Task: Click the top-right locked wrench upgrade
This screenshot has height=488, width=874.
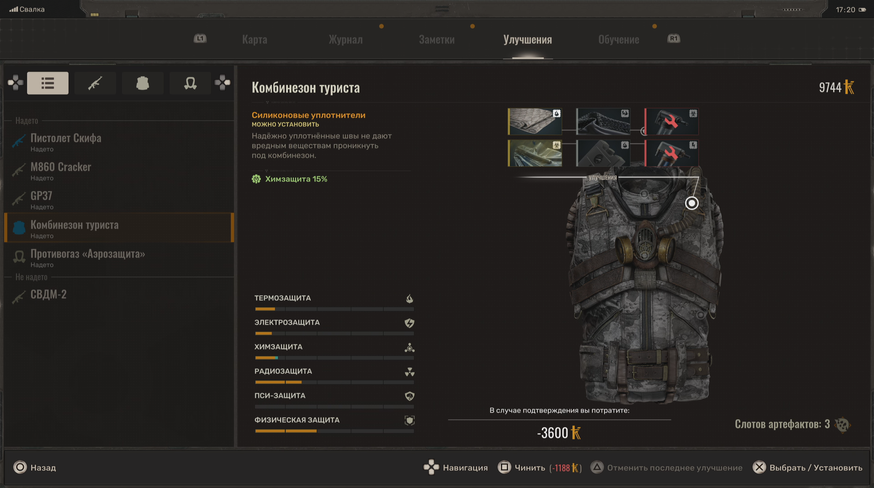Action: (672, 121)
